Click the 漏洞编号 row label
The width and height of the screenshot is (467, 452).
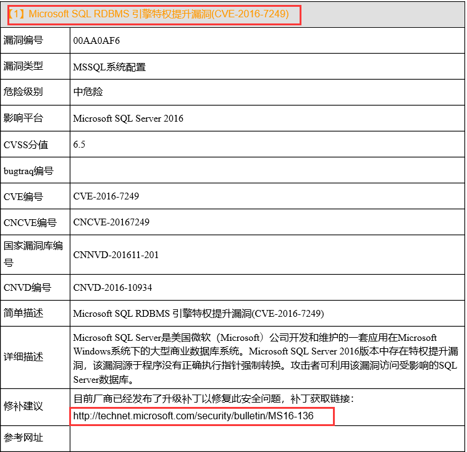[x=23, y=40]
